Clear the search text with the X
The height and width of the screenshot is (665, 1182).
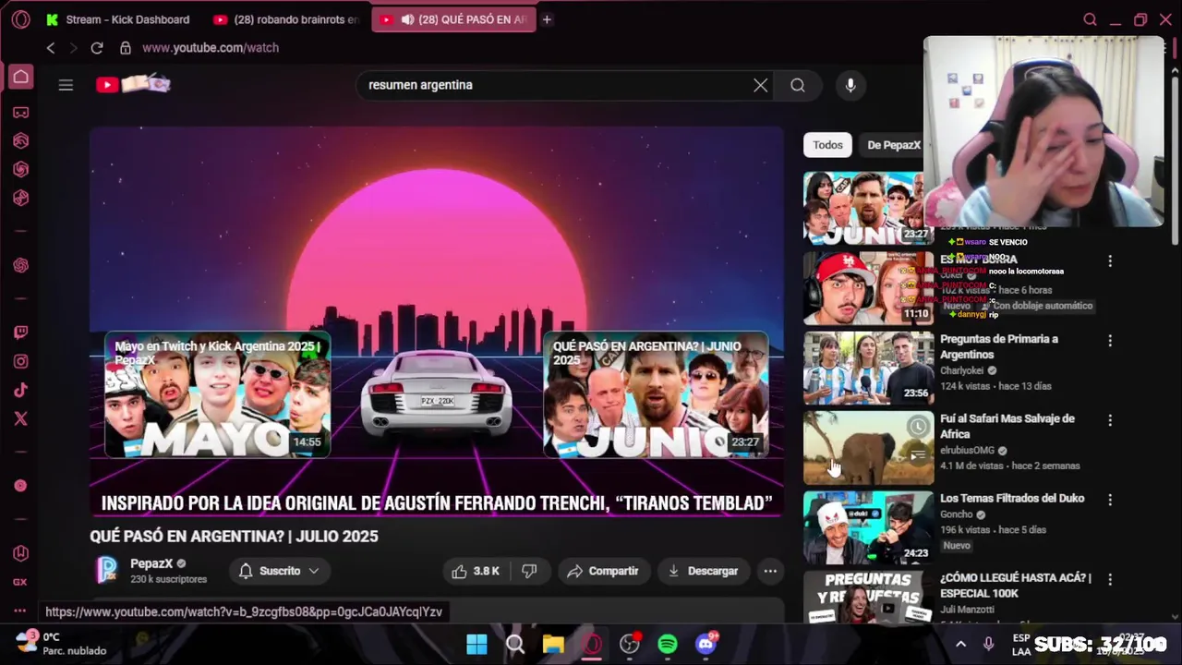760,85
